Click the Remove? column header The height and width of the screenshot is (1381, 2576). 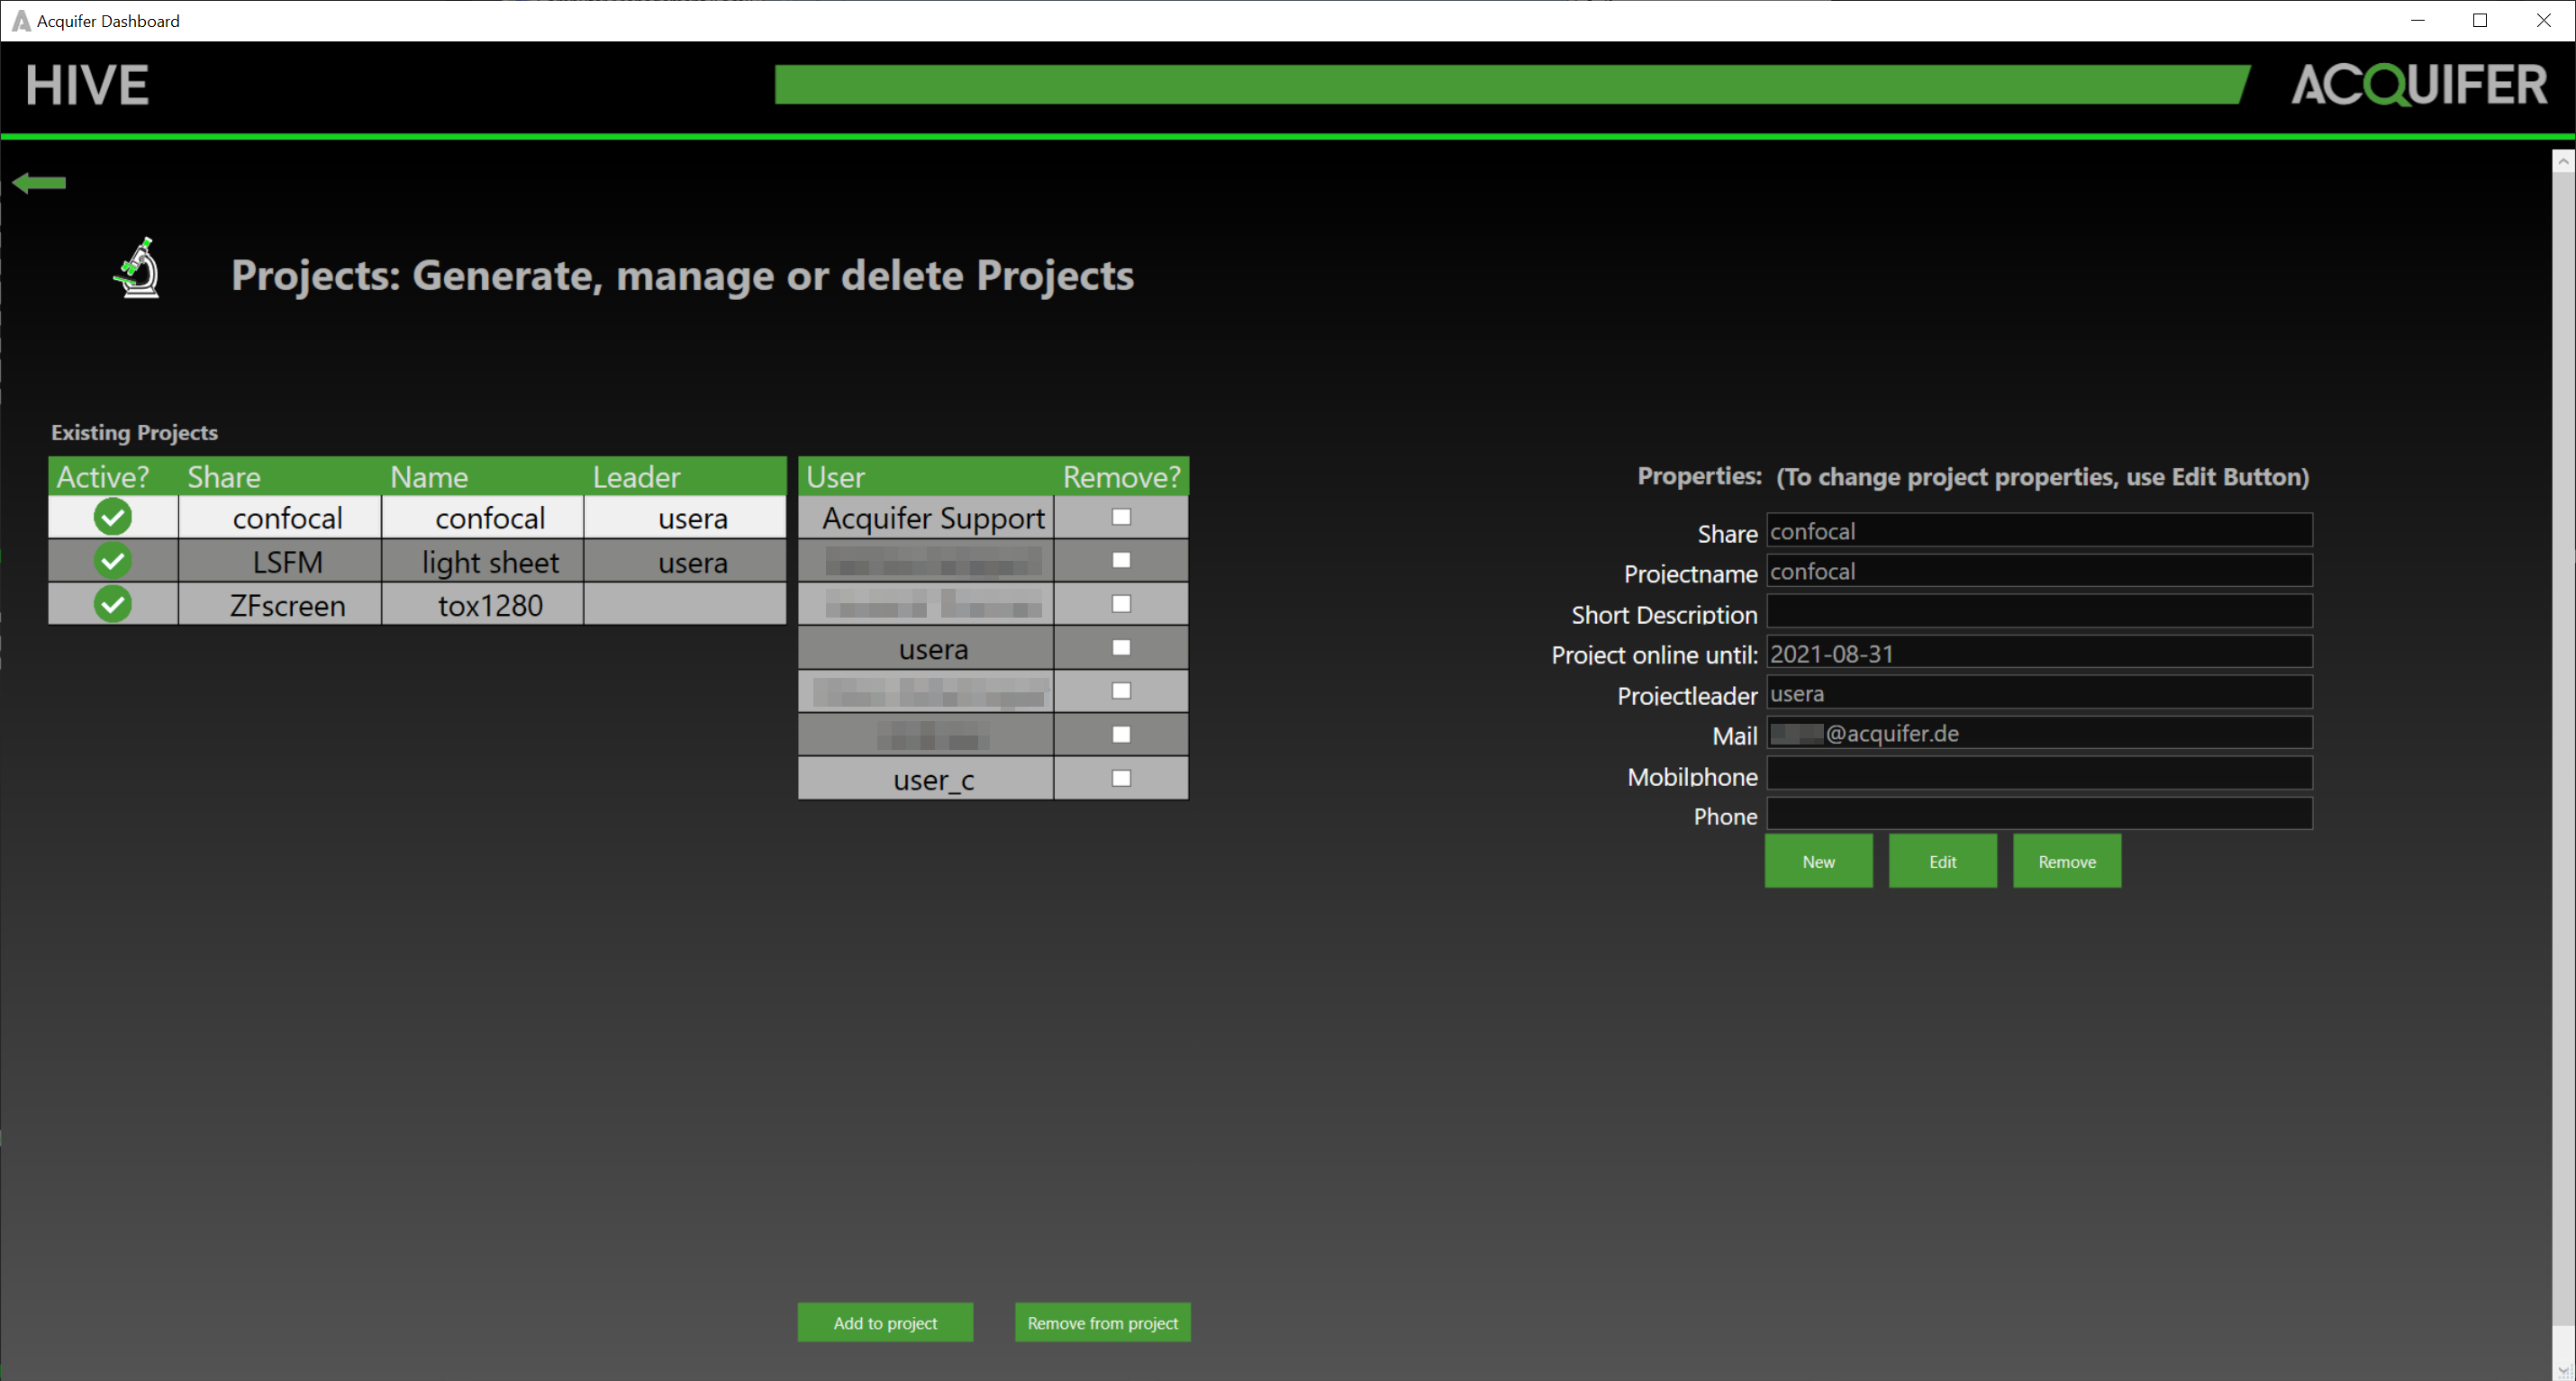click(x=1121, y=476)
